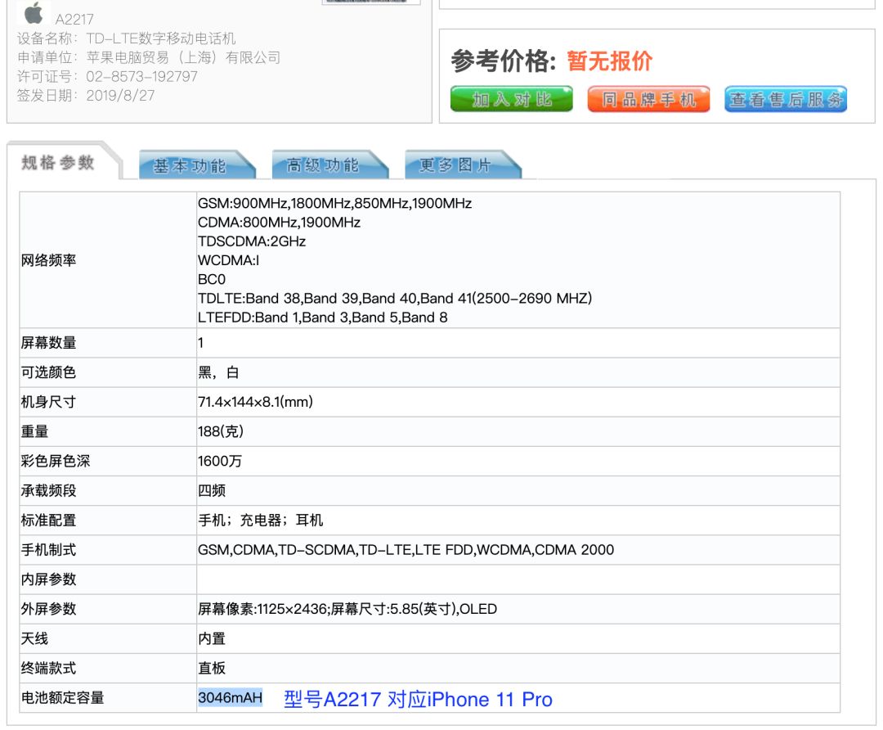Click the 黑，白 color value
The width and height of the screenshot is (883, 730).
tap(218, 372)
